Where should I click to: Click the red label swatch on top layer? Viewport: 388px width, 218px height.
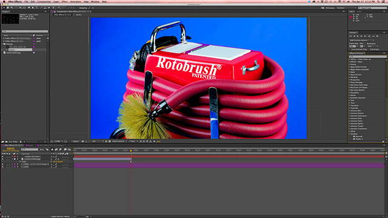click(15, 156)
